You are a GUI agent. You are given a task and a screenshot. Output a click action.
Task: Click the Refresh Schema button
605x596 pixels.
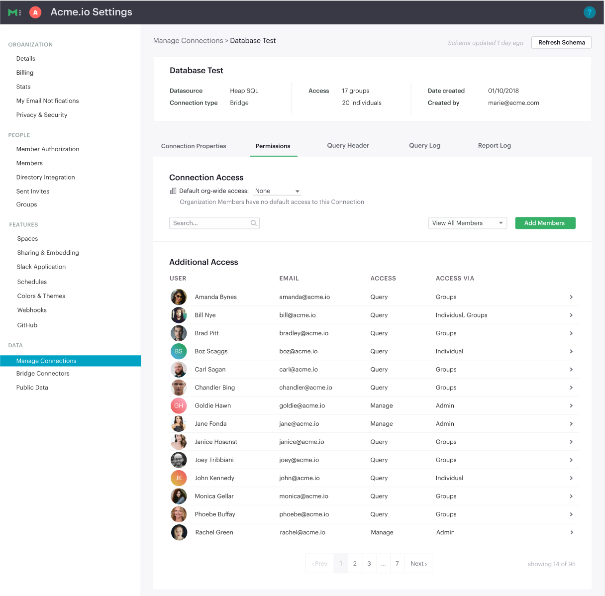click(561, 43)
